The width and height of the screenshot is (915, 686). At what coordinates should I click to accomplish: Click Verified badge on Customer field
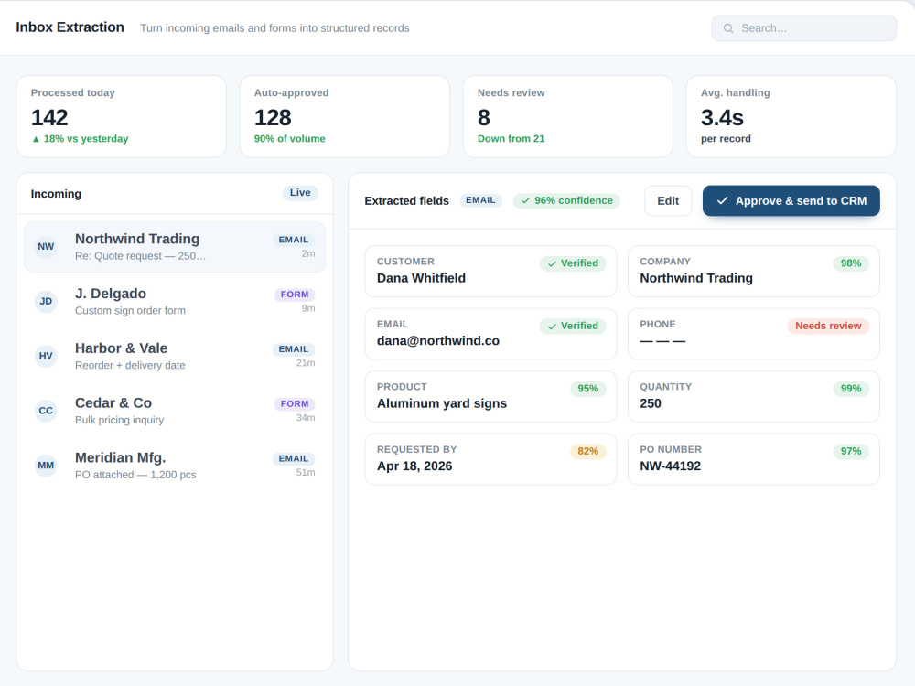[573, 263]
